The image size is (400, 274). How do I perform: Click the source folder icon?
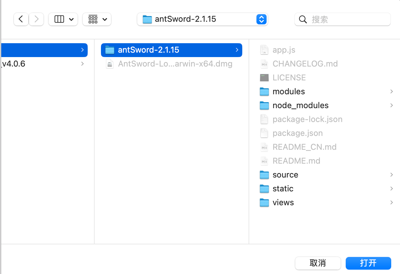click(x=264, y=175)
